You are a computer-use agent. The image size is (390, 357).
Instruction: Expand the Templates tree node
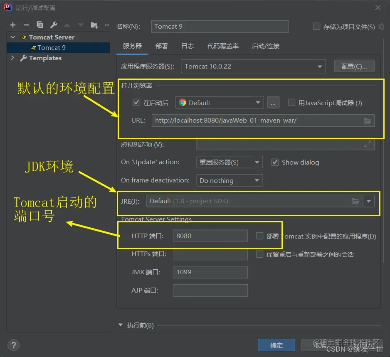[x=12, y=58]
